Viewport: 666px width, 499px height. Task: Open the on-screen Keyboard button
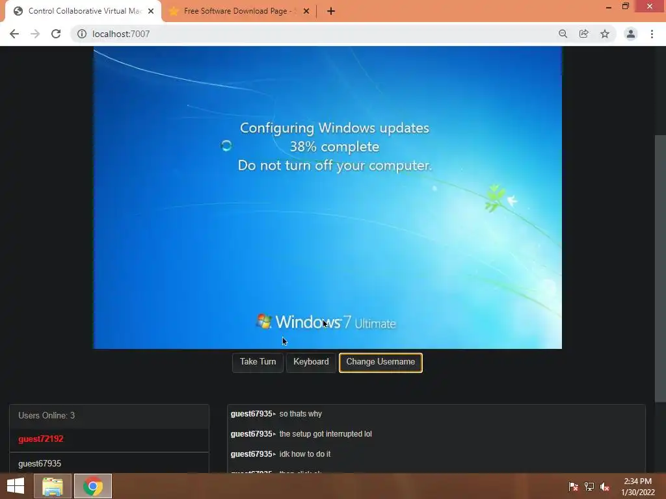point(311,363)
